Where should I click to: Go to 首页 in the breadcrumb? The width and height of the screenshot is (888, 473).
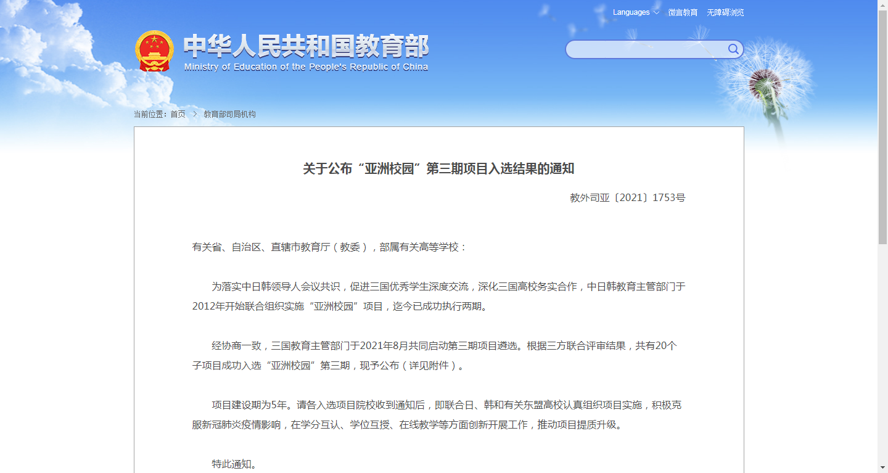[x=178, y=114]
